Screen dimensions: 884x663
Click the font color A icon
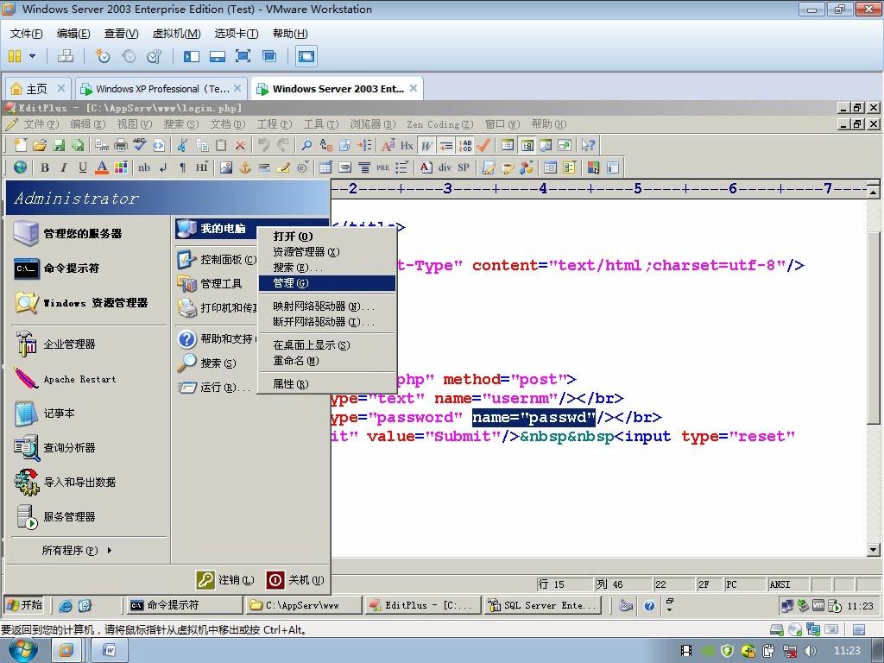(x=102, y=167)
